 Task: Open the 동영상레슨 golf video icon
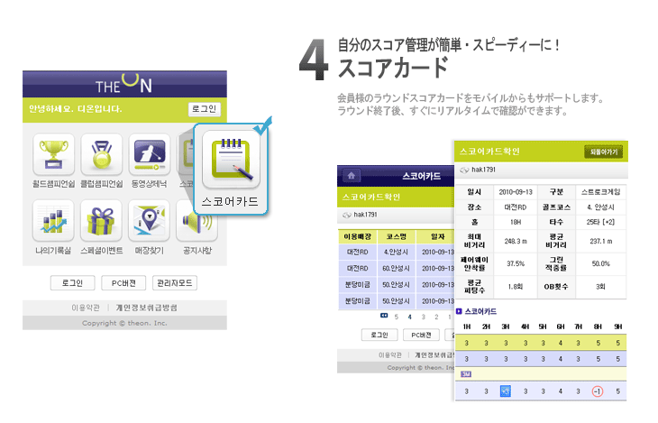(150, 154)
